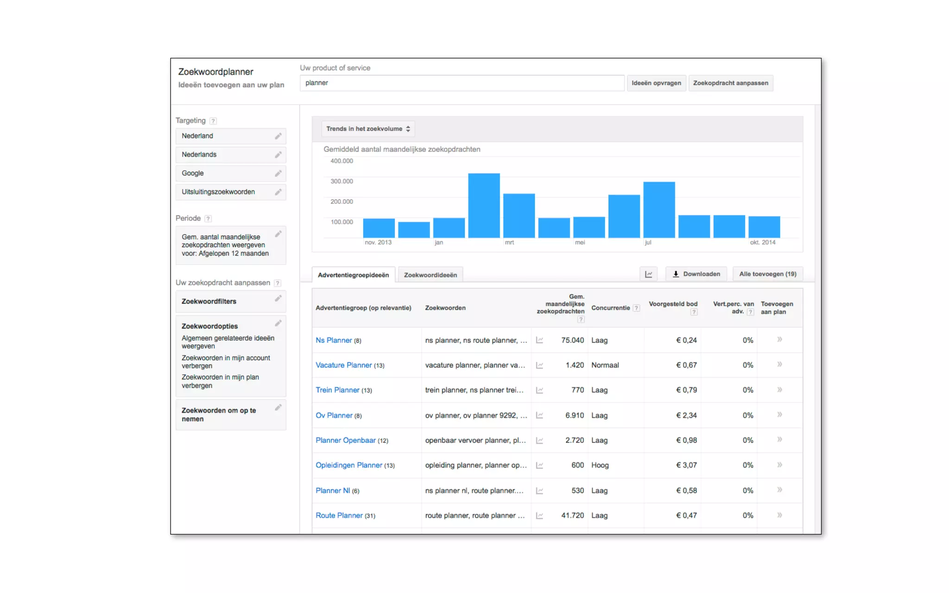Show the trend chart icon for Ns Planner

coord(539,340)
